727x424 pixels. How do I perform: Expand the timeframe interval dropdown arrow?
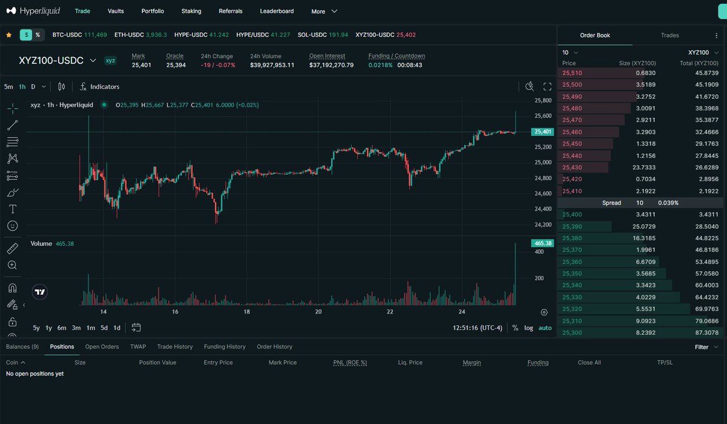coord(44,87)
